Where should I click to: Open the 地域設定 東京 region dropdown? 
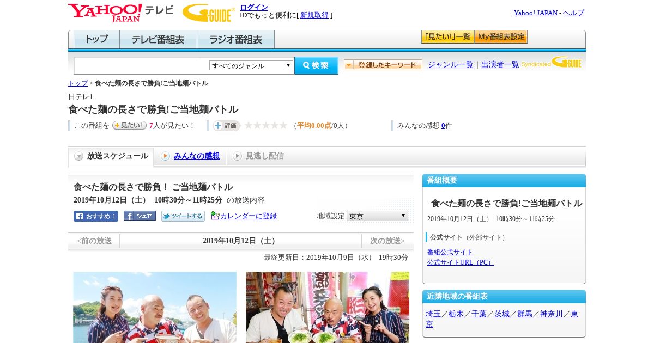377,216
